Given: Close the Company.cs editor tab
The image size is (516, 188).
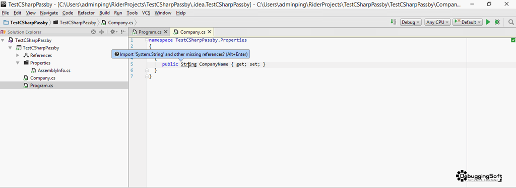Looking at the screenshot, I should pos(209,32).
